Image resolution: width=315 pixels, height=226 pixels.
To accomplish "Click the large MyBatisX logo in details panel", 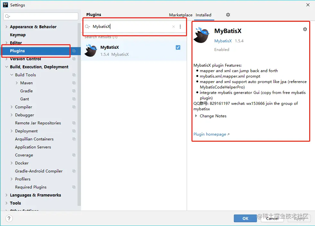I will tap(201, 35).
